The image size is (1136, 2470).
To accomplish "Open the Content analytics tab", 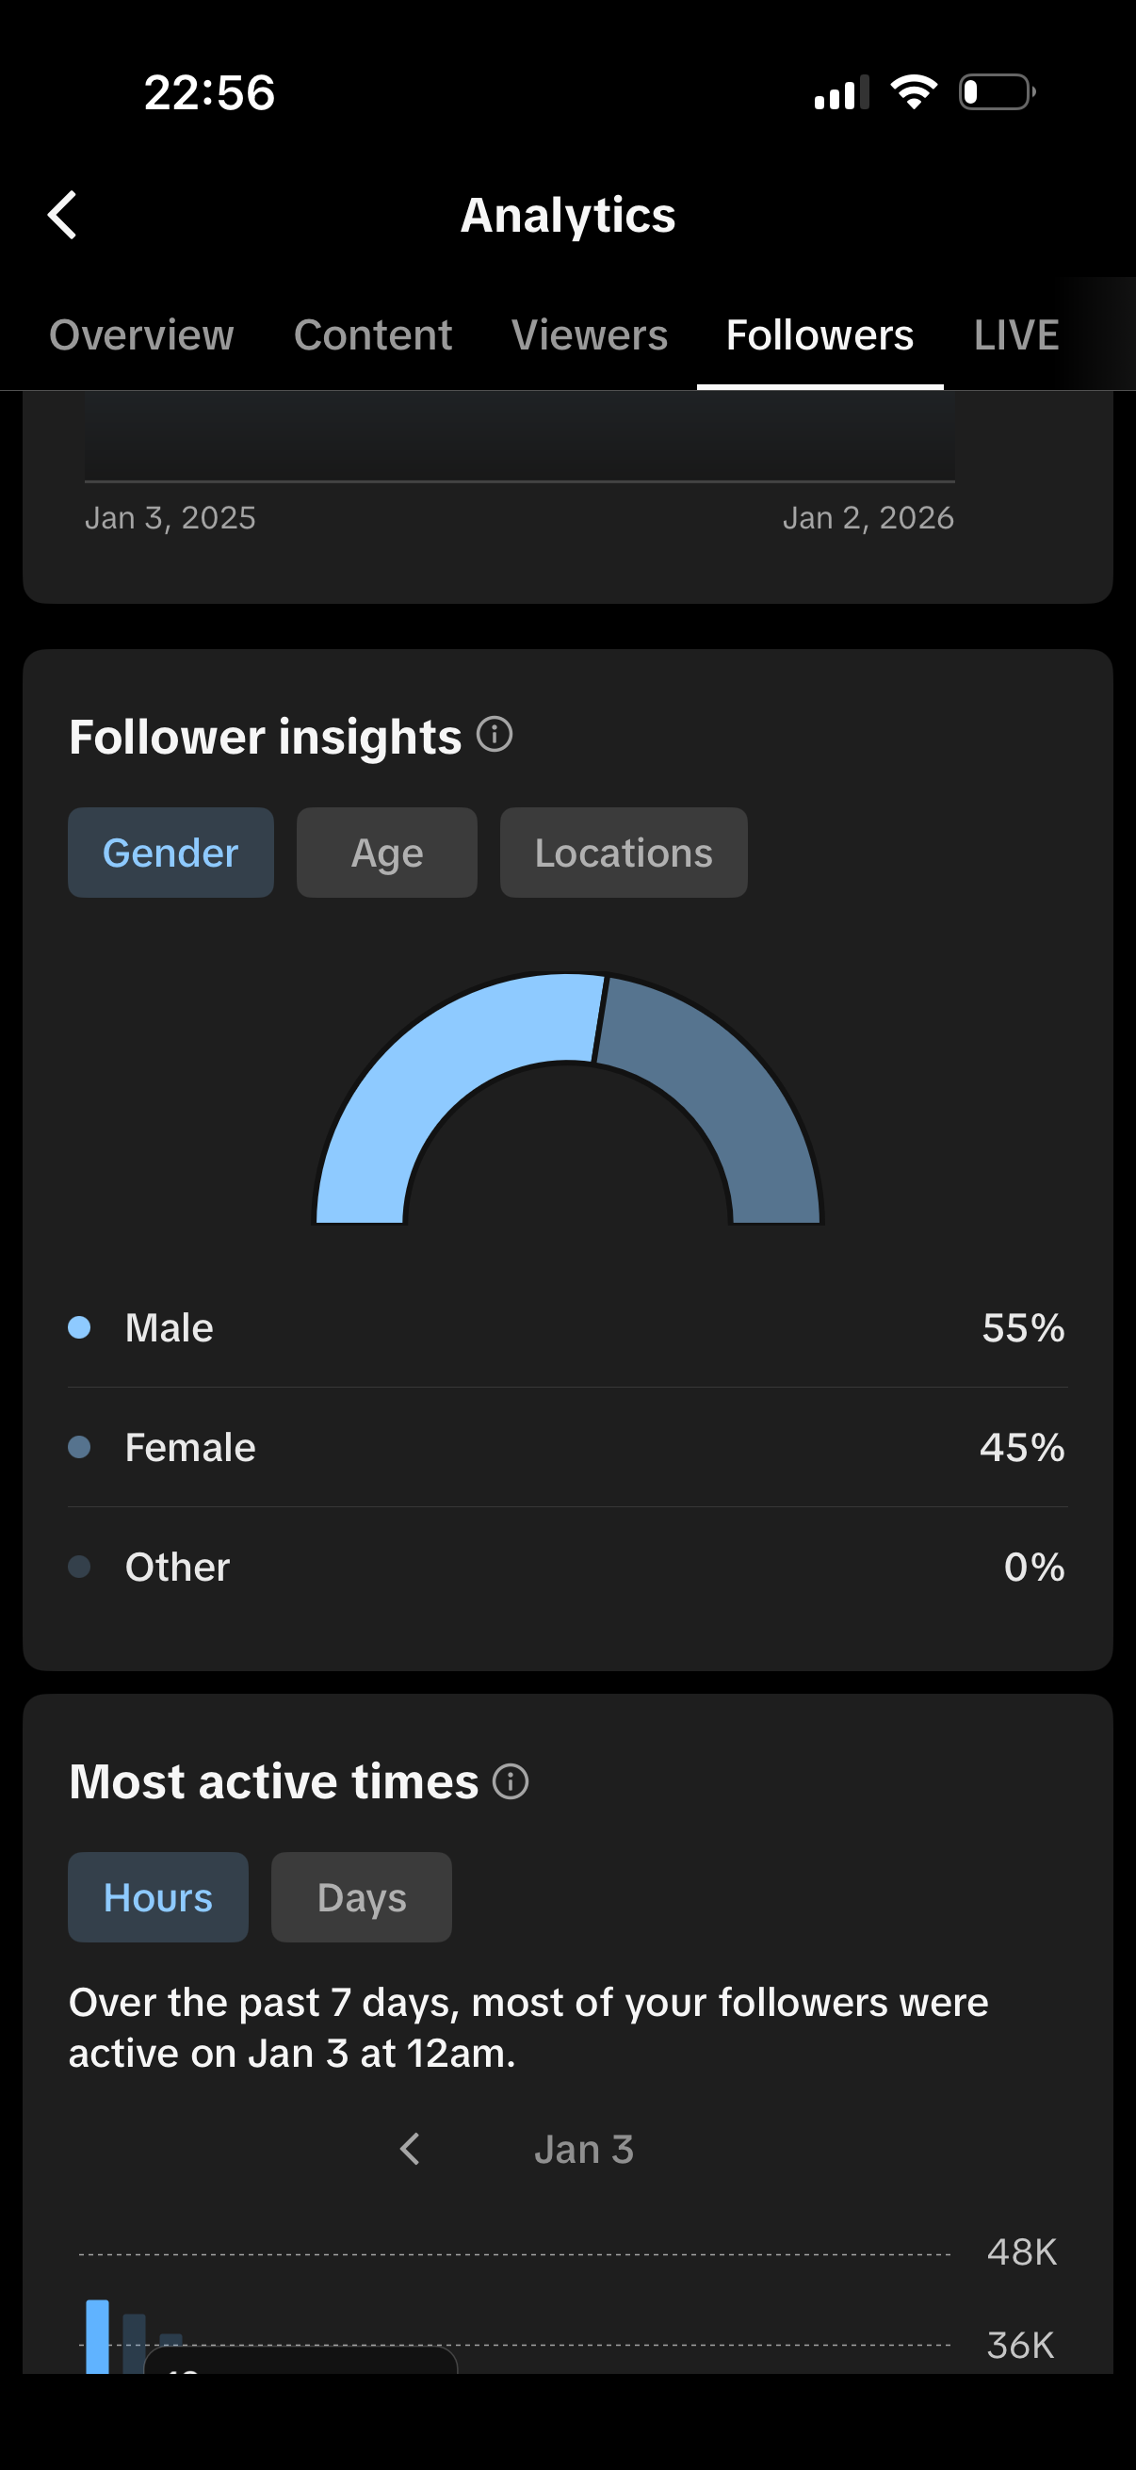I will coord(373,335).
